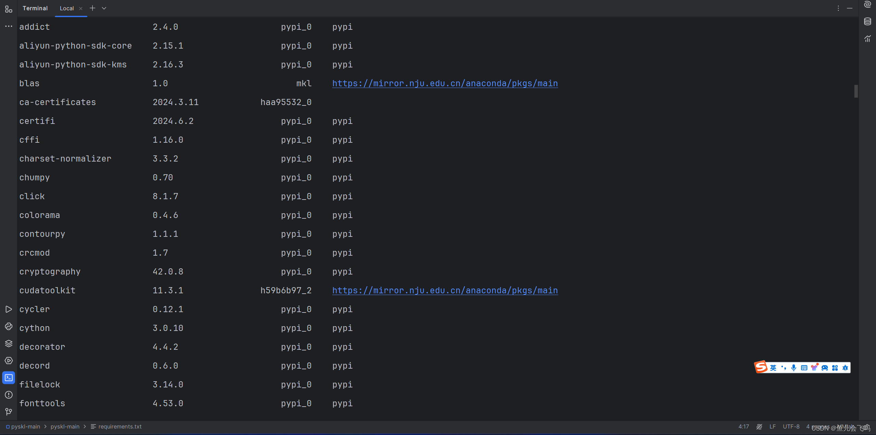Open the terminal options kebab menu
This screenshot has height=435, width=876.
pos(838,8)
